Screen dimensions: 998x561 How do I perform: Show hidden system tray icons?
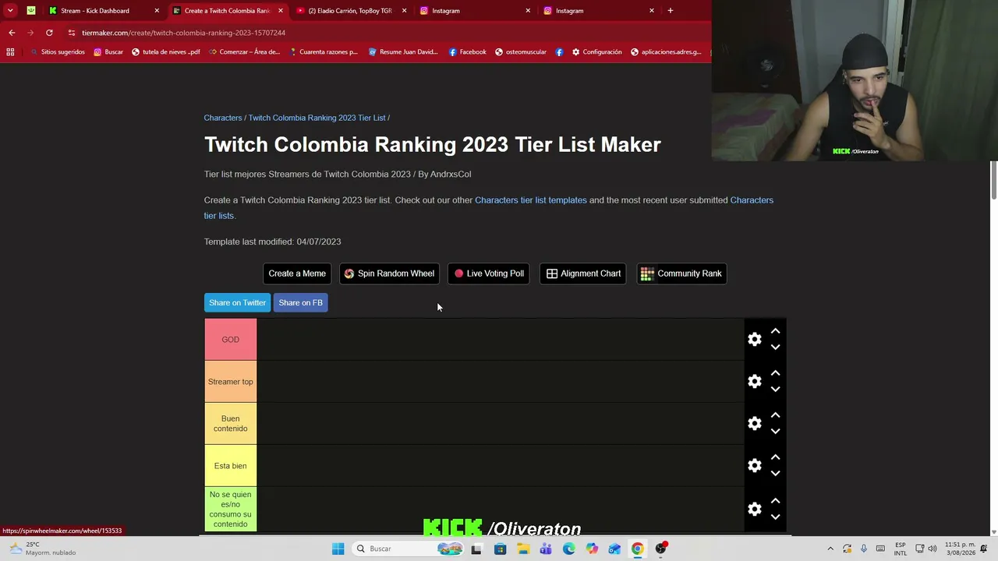coord(830,549)
